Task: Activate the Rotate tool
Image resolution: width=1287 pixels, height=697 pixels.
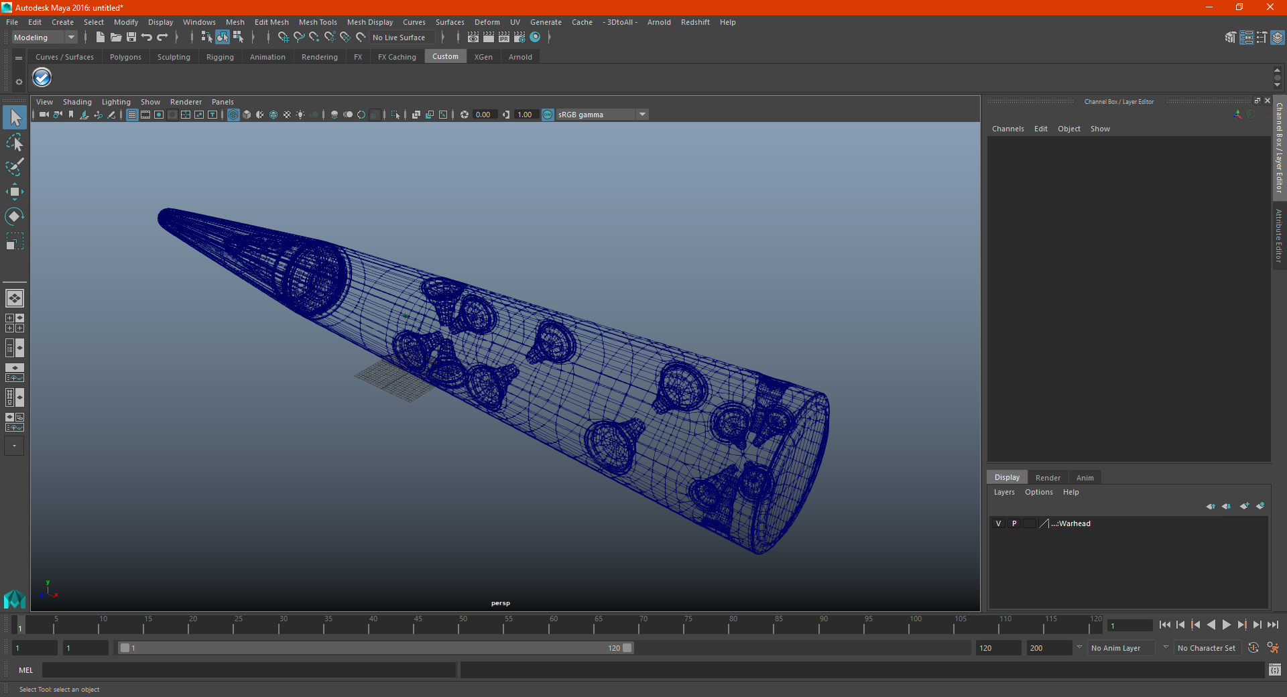Action: click(15, 216)
